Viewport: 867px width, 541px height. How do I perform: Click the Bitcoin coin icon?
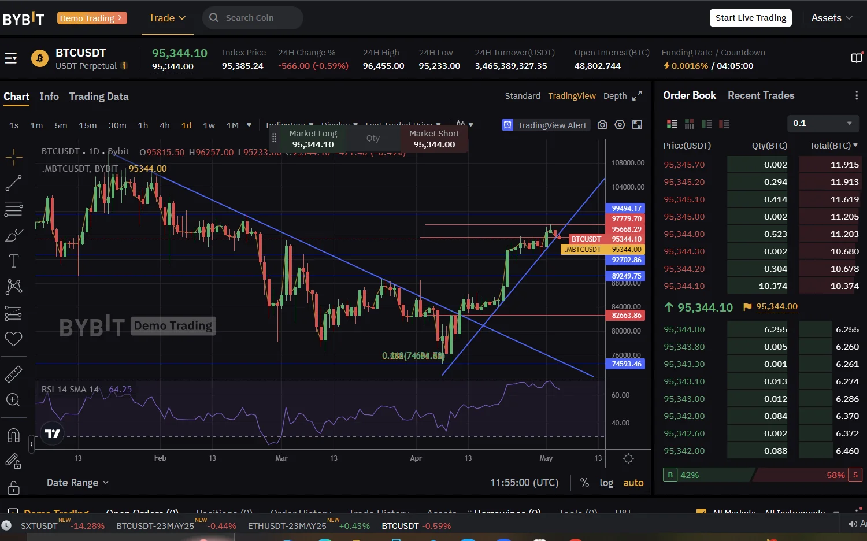click(x=40, y=58)
